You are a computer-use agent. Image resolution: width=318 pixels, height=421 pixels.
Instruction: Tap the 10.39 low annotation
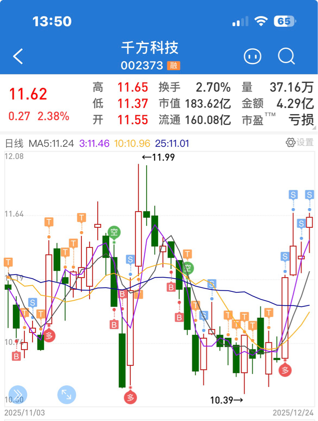(227, 400)
